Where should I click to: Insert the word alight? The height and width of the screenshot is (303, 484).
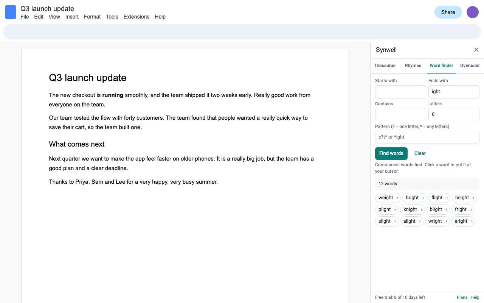[410, 221]
